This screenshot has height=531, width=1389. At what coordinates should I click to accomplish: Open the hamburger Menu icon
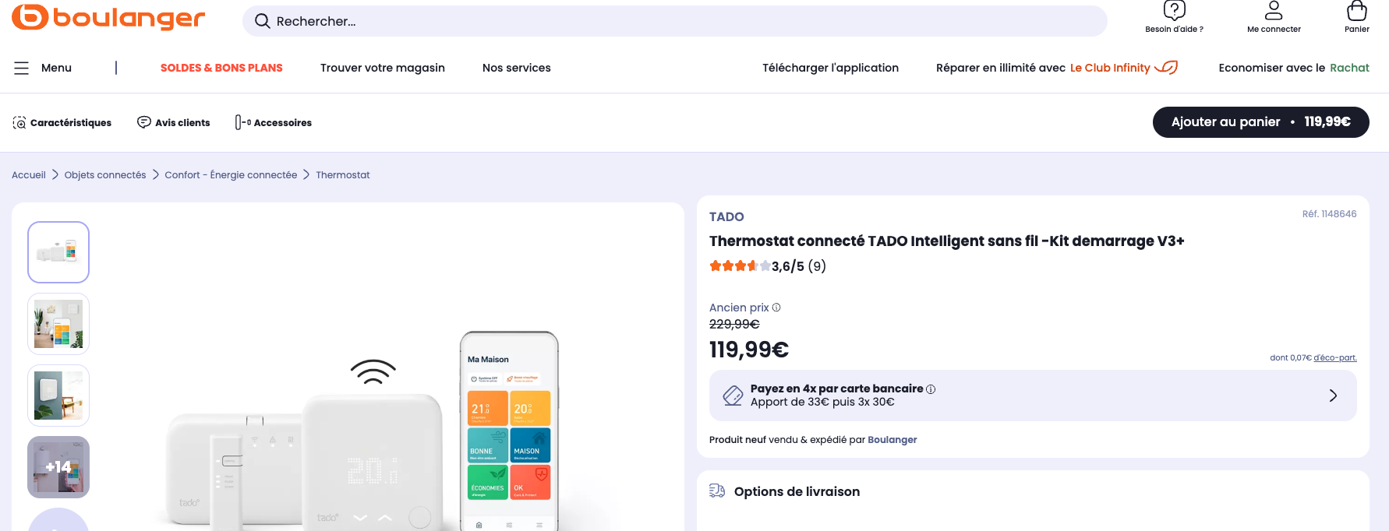pyautogui.click(x=22, y=68)
